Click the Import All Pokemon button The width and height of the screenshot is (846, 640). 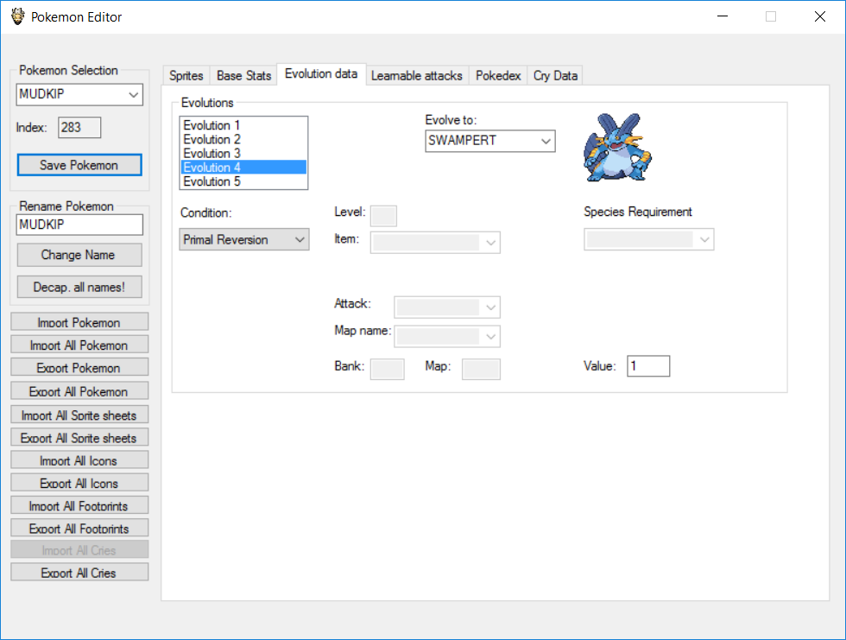[x=79, y=345]
